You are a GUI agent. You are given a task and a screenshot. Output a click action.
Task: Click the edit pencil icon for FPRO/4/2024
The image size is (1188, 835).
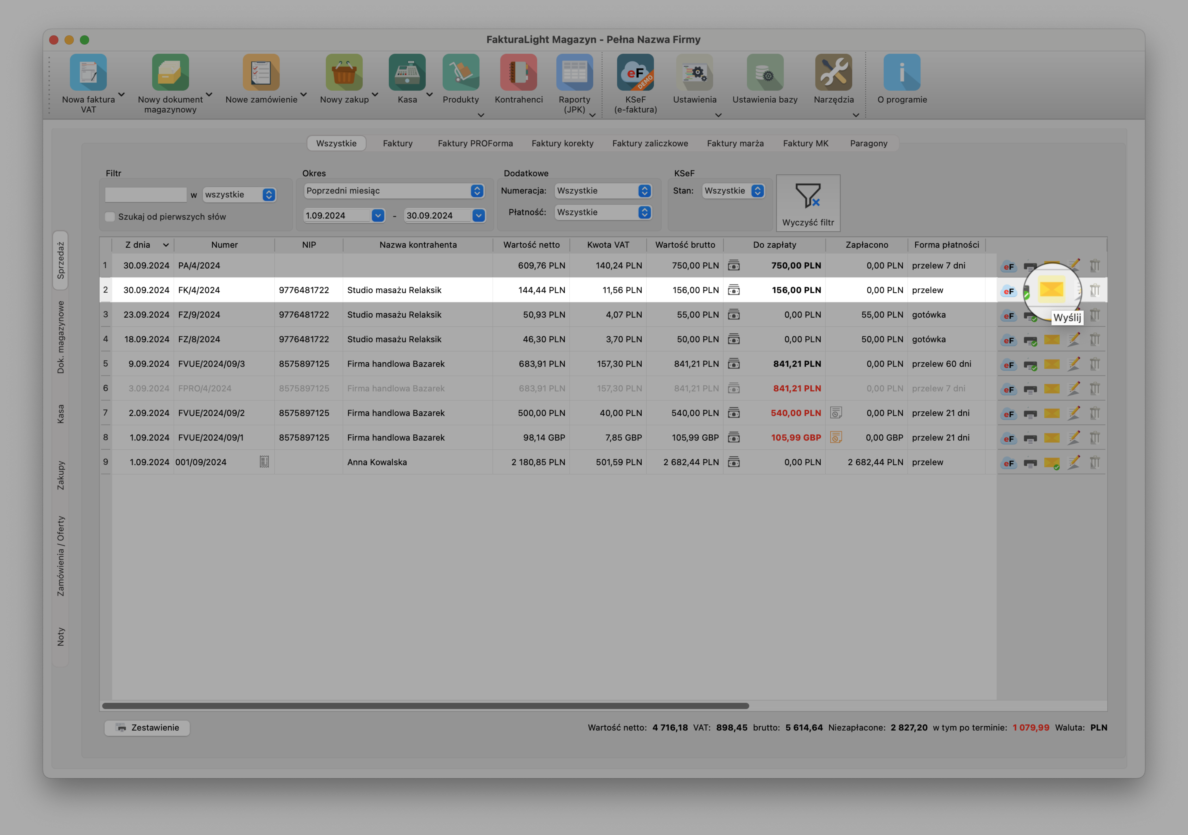coord(1074,388)
